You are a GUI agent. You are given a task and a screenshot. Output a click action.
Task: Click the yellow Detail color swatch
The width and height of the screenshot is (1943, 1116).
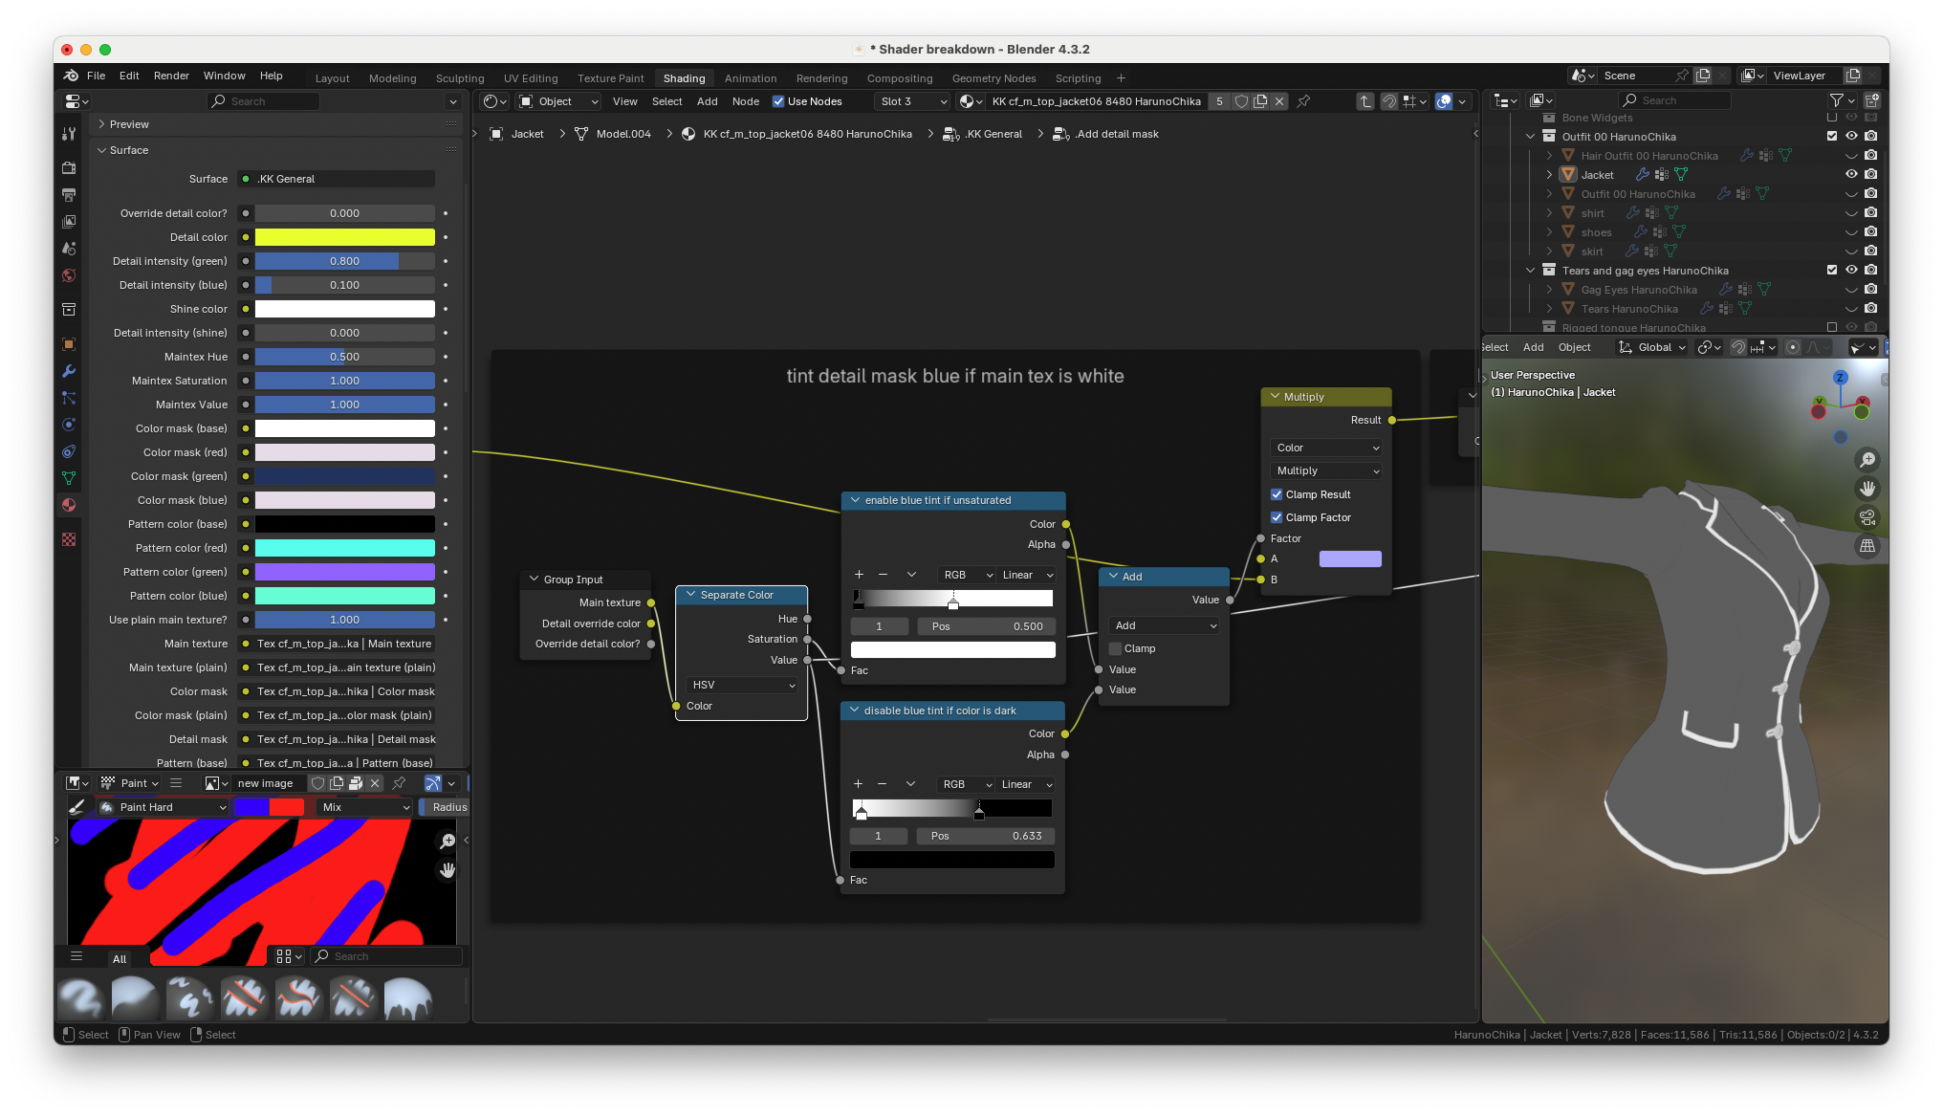point(344,237)
